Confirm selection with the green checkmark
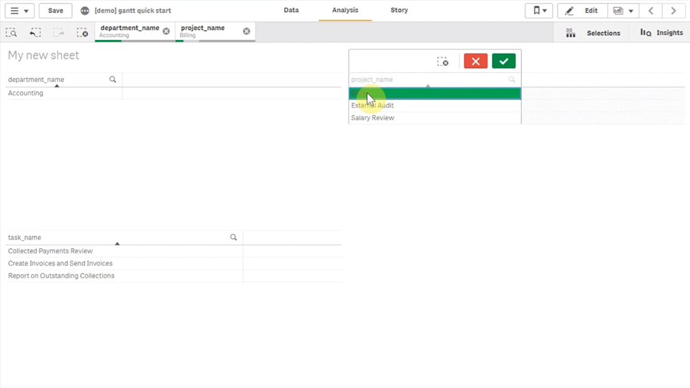The height and width of the screenshot is (388, 690). 504,61
